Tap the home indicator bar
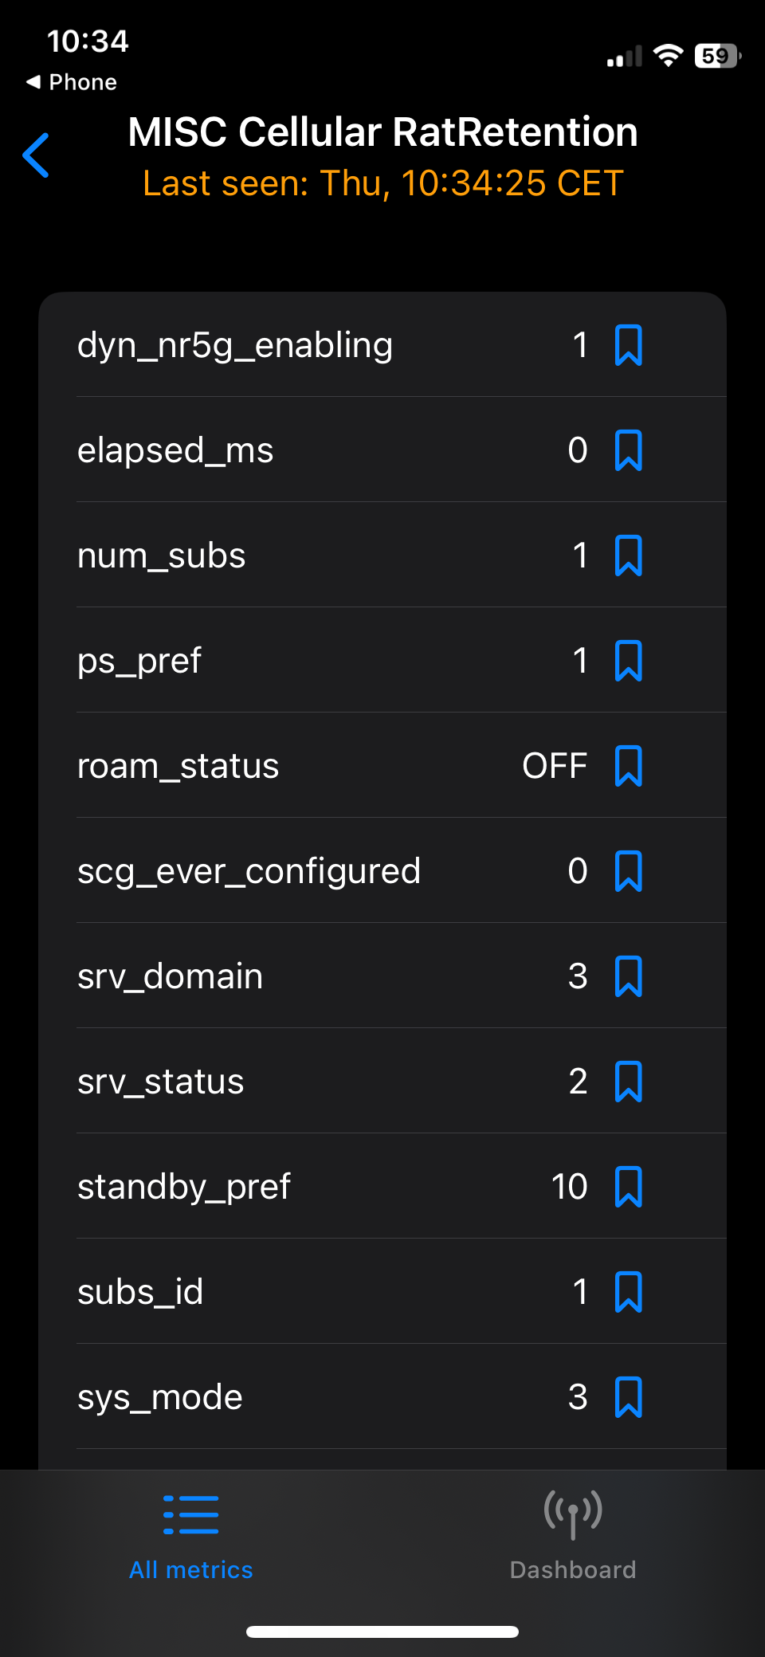The width and height of the screenshot is (765, 1657). [x=382, y=1631]
